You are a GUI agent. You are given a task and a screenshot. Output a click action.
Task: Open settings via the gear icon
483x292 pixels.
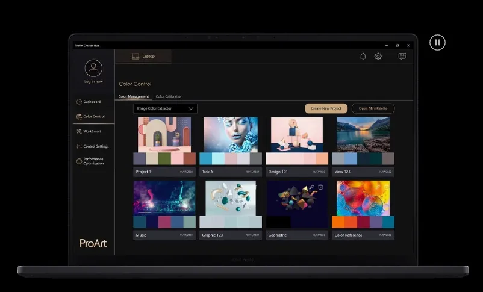(x=378, y=57)
